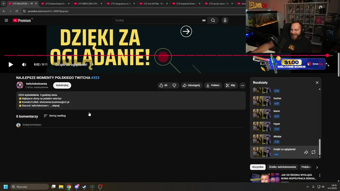Viewport: 340px width, 191px height.
Task: Select the 'Źródło: twitchshotownia' filter chip
Action: [x=282, y=167]
